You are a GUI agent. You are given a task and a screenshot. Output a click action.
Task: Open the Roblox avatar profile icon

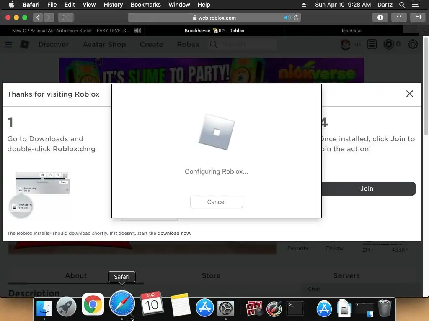(x=346, y=44)
